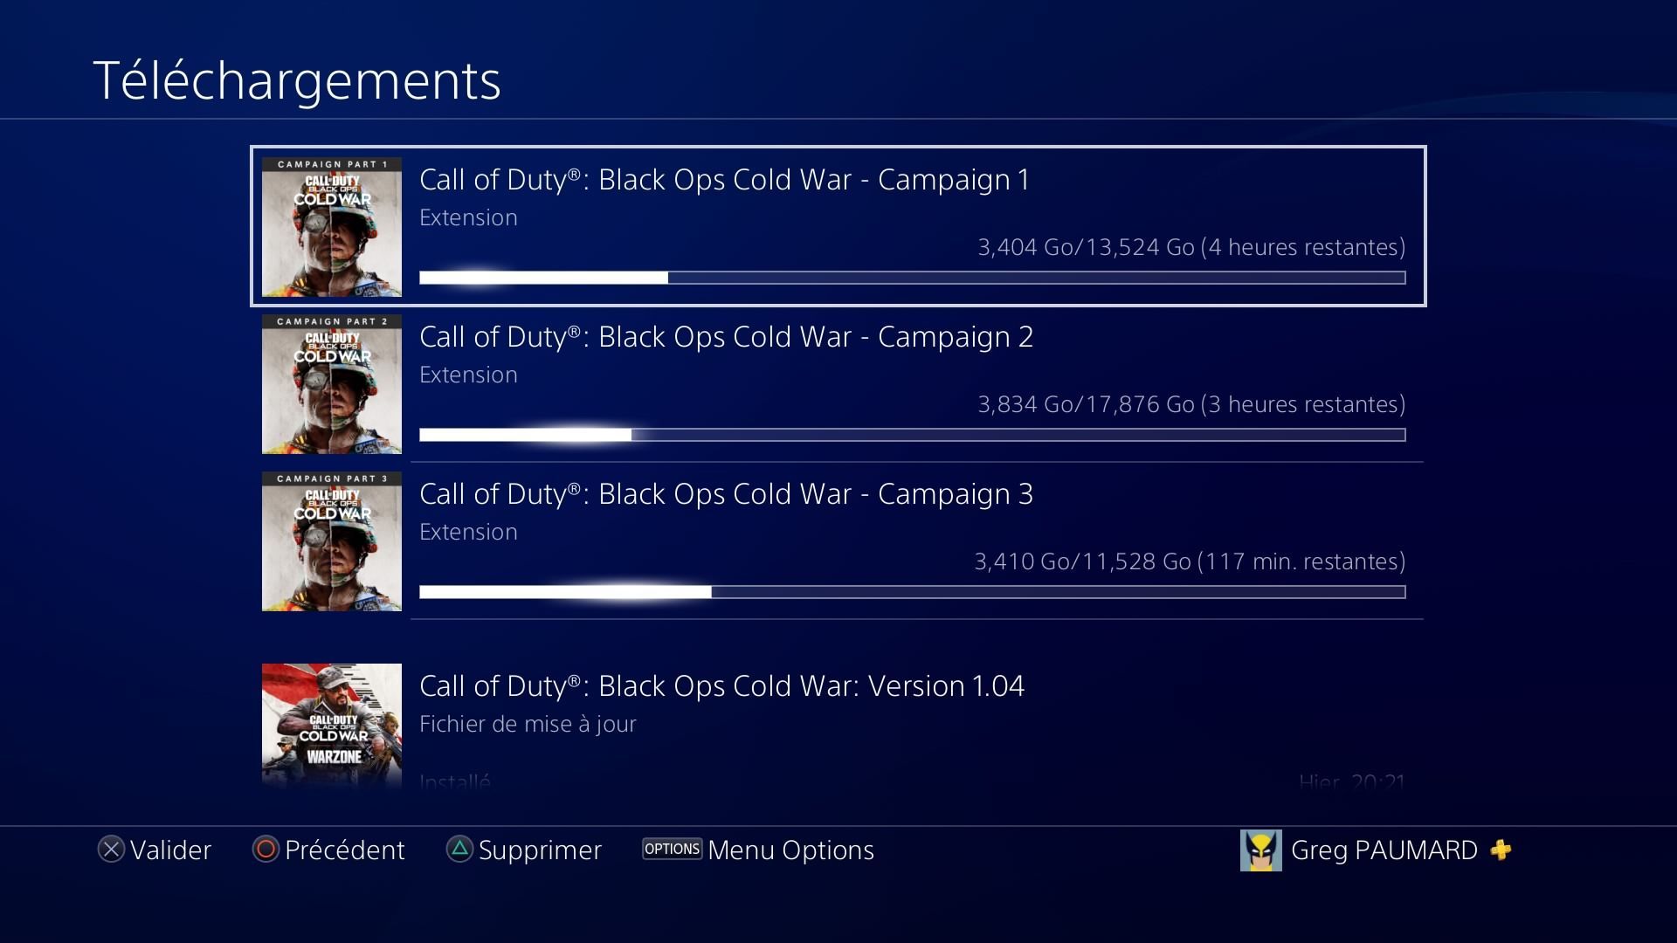The width and height of the screenshot is (1677, 943).
Task: Click the Valider label
Action: (x=171, y=850)
